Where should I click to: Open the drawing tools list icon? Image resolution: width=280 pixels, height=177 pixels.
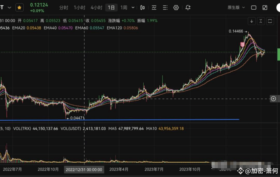coord(165,8)
